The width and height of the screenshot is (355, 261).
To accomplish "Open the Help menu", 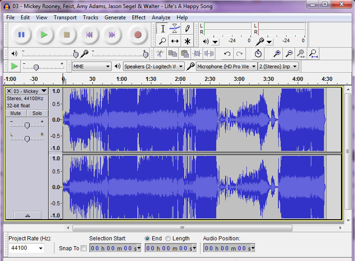I will (x=182, y=18).
